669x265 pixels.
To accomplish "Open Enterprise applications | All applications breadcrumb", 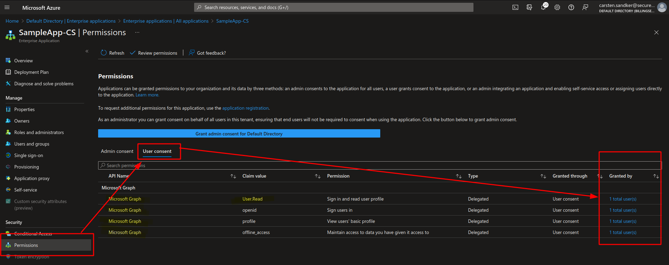I will [166, 21].
